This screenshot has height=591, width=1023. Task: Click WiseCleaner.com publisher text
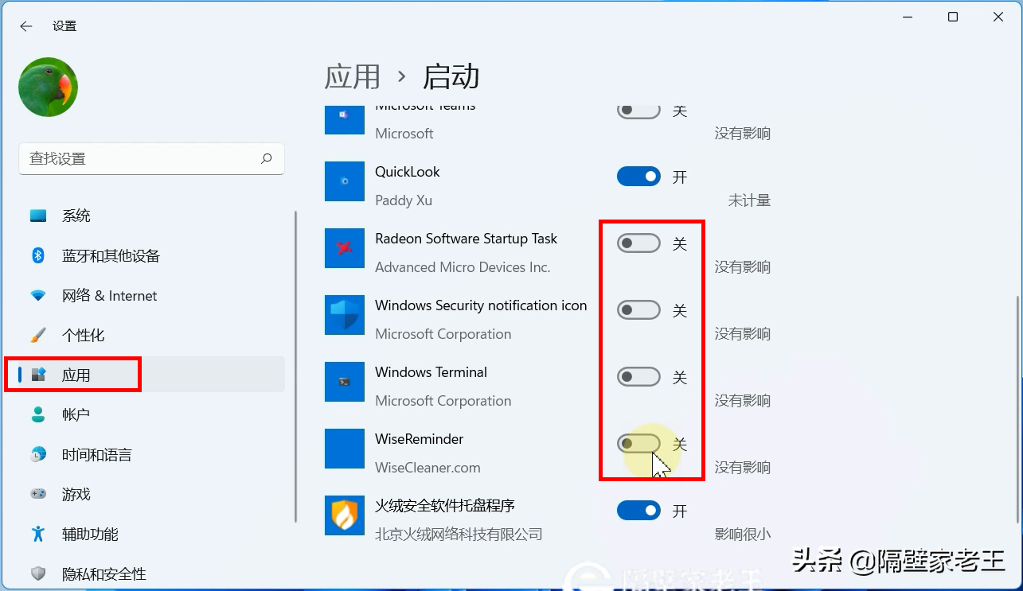[x=428, y=468]
